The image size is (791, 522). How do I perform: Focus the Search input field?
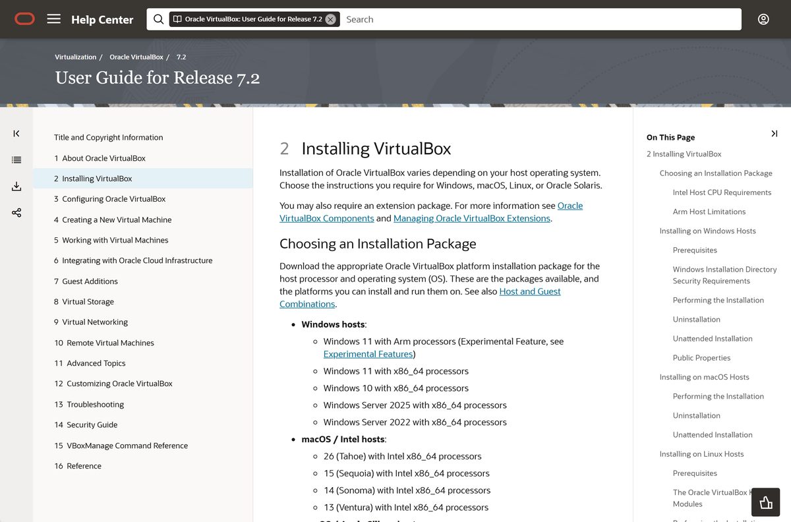[x=541, y=19]
